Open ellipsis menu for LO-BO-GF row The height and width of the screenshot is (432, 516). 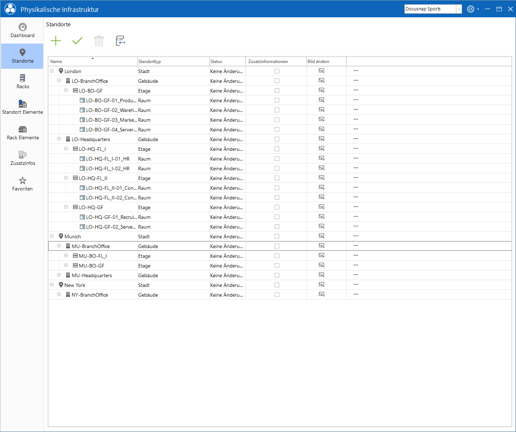356,90
